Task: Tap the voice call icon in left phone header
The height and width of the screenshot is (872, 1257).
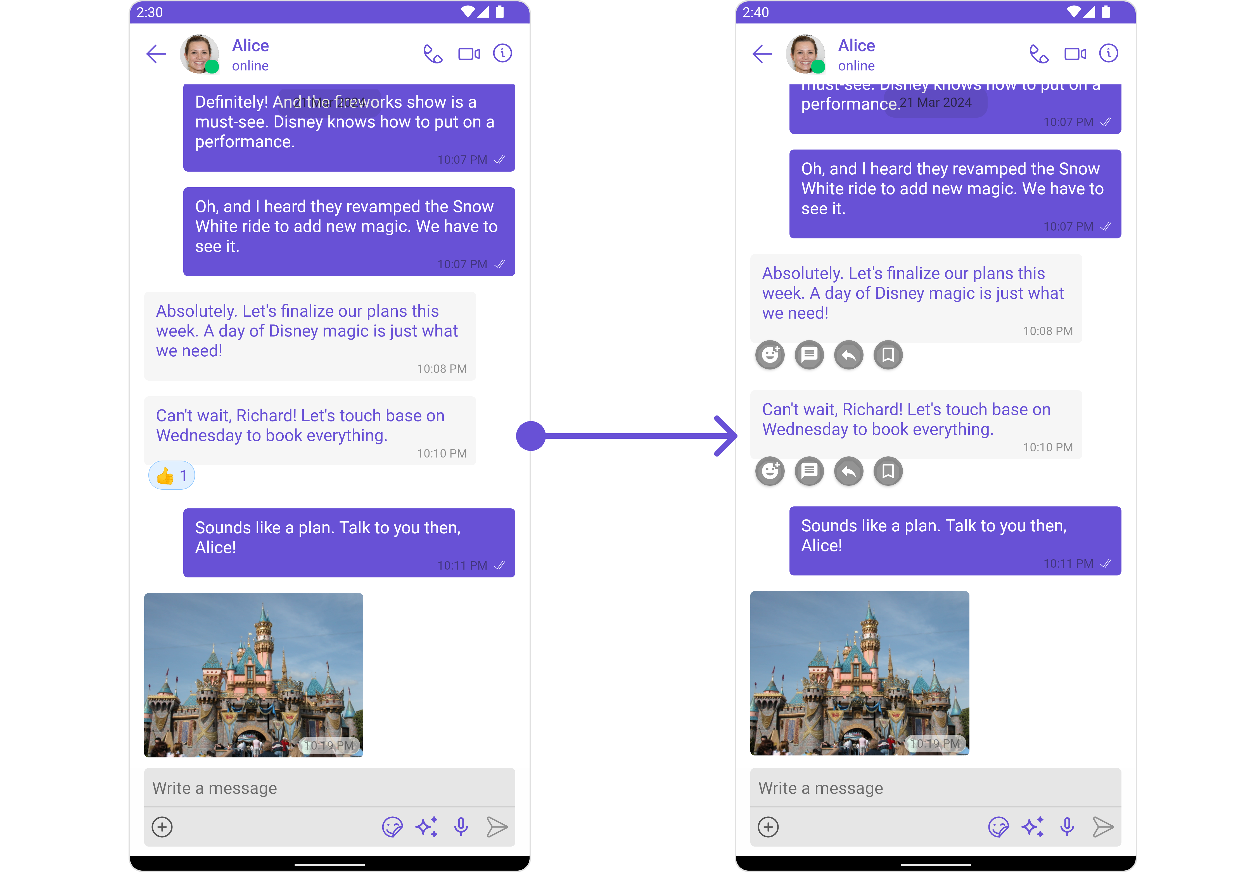Action: (x=433, y=54)
